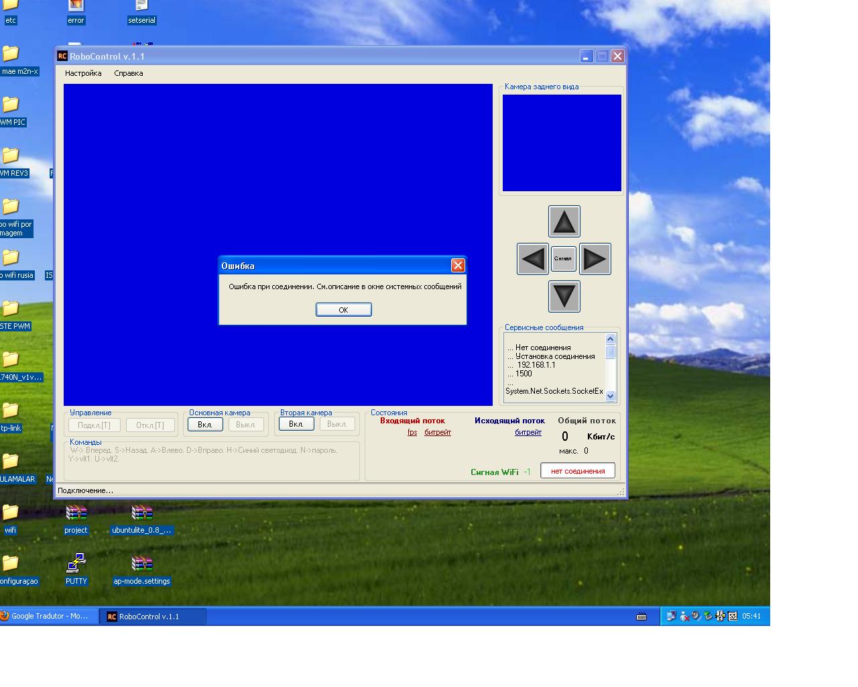This screenshot has height=687, width=858.
Task: Open the project archive icon
Action: click(76, 515)
